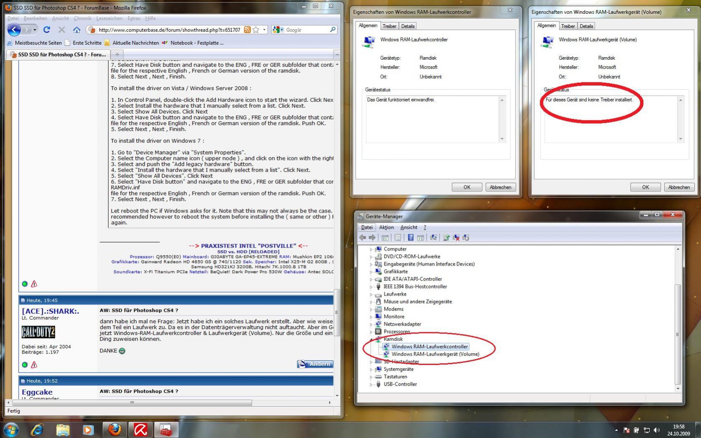Screen dimensions: 701x438
Task: Click the search magnifier in Google box
Action: click(x=333, y=30)
